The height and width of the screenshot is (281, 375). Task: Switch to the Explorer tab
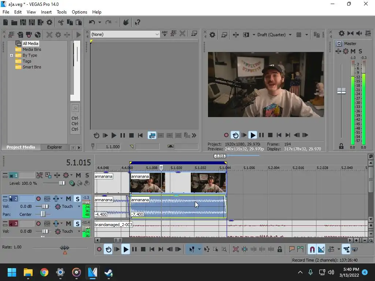point(54,147)
